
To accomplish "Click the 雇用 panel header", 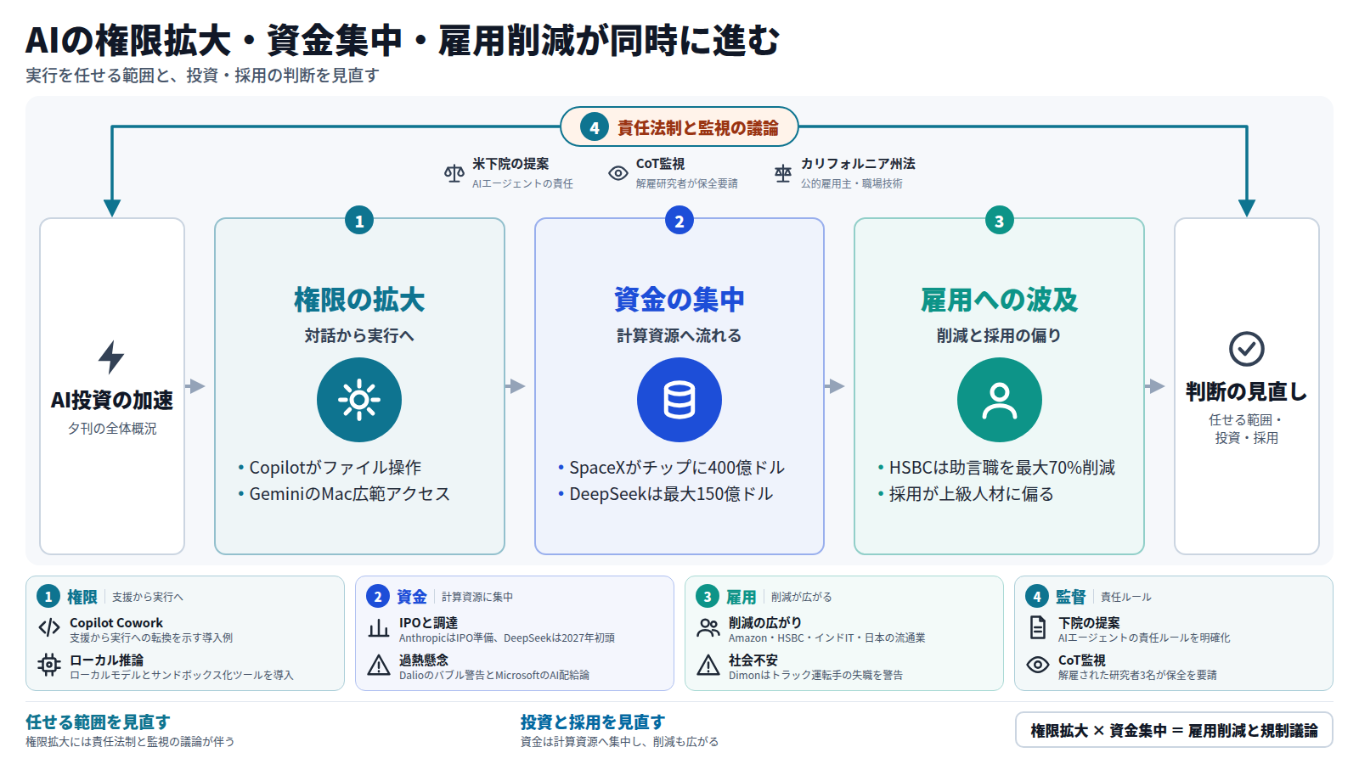I will click(742, 597).
